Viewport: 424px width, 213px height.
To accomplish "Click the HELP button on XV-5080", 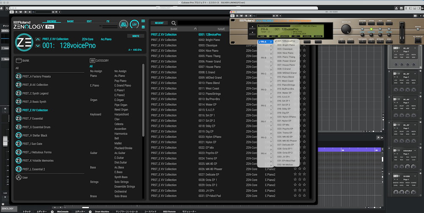I will click(x=380, y=23).
